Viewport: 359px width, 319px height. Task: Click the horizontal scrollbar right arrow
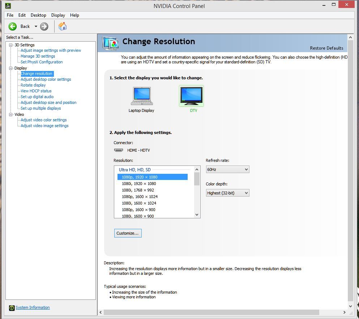tap(344, 312)
